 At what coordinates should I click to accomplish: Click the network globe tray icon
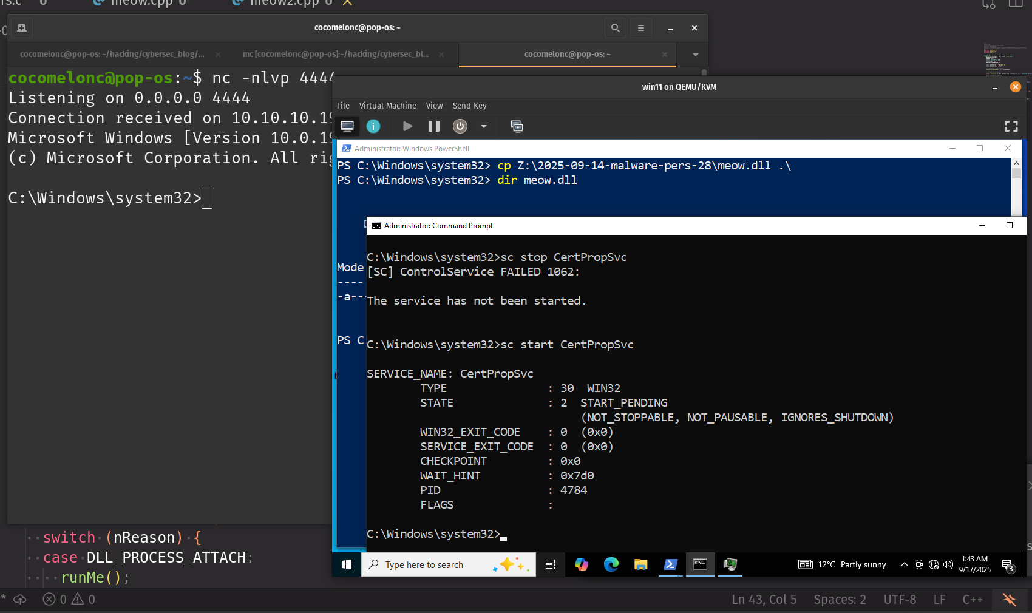934,564
